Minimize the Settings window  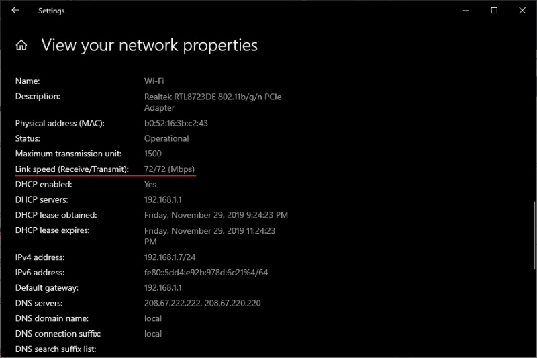466,11
